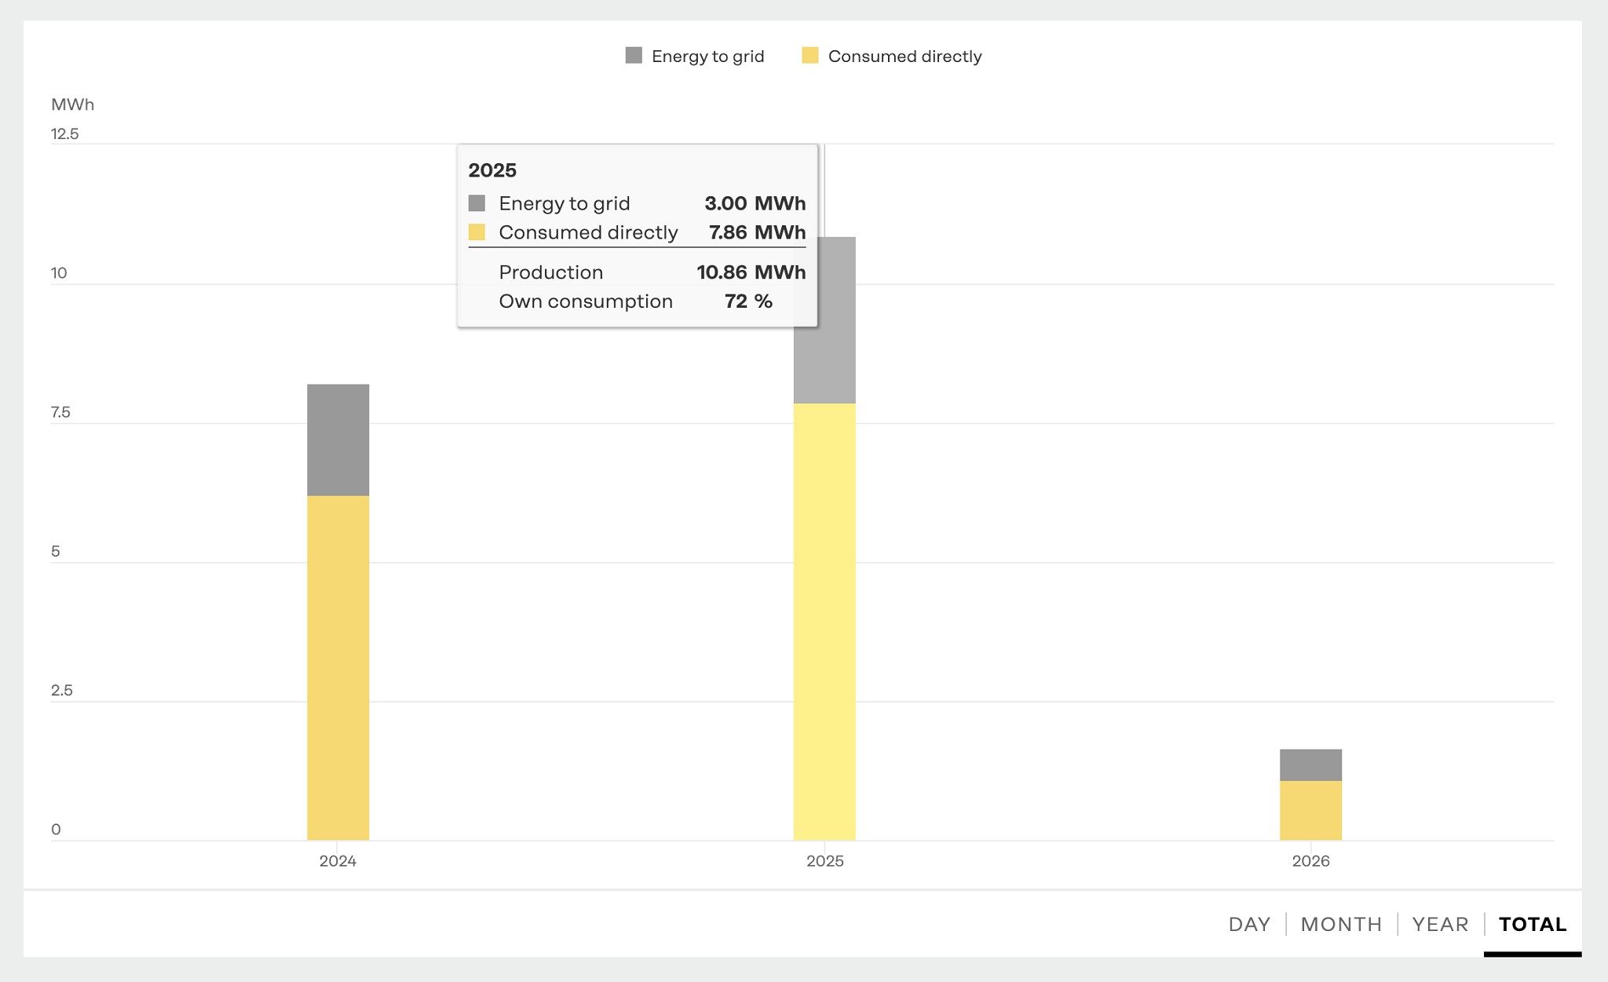Click the yellow swatch in the 2025 tooltip
Screen dimensions: 1608x982
477,232
